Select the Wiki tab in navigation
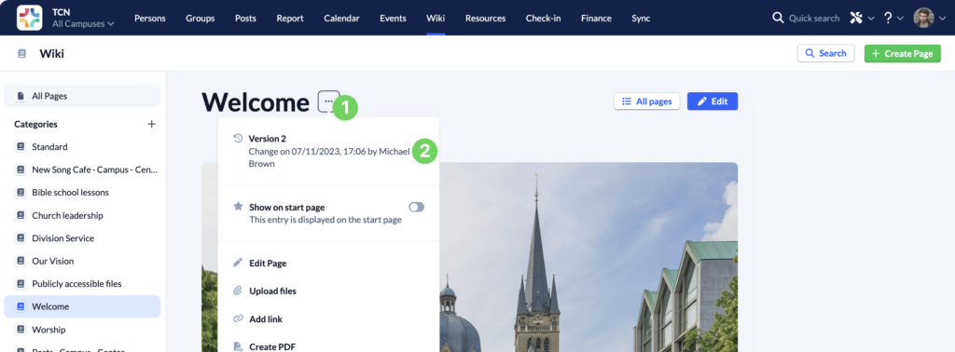Image resolution: width=955 pixels, height=352 pixels. (436, 19)
